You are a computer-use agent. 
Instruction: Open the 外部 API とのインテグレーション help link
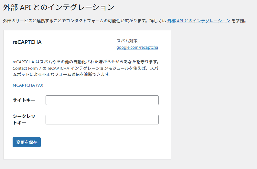[x=198, y=21]
